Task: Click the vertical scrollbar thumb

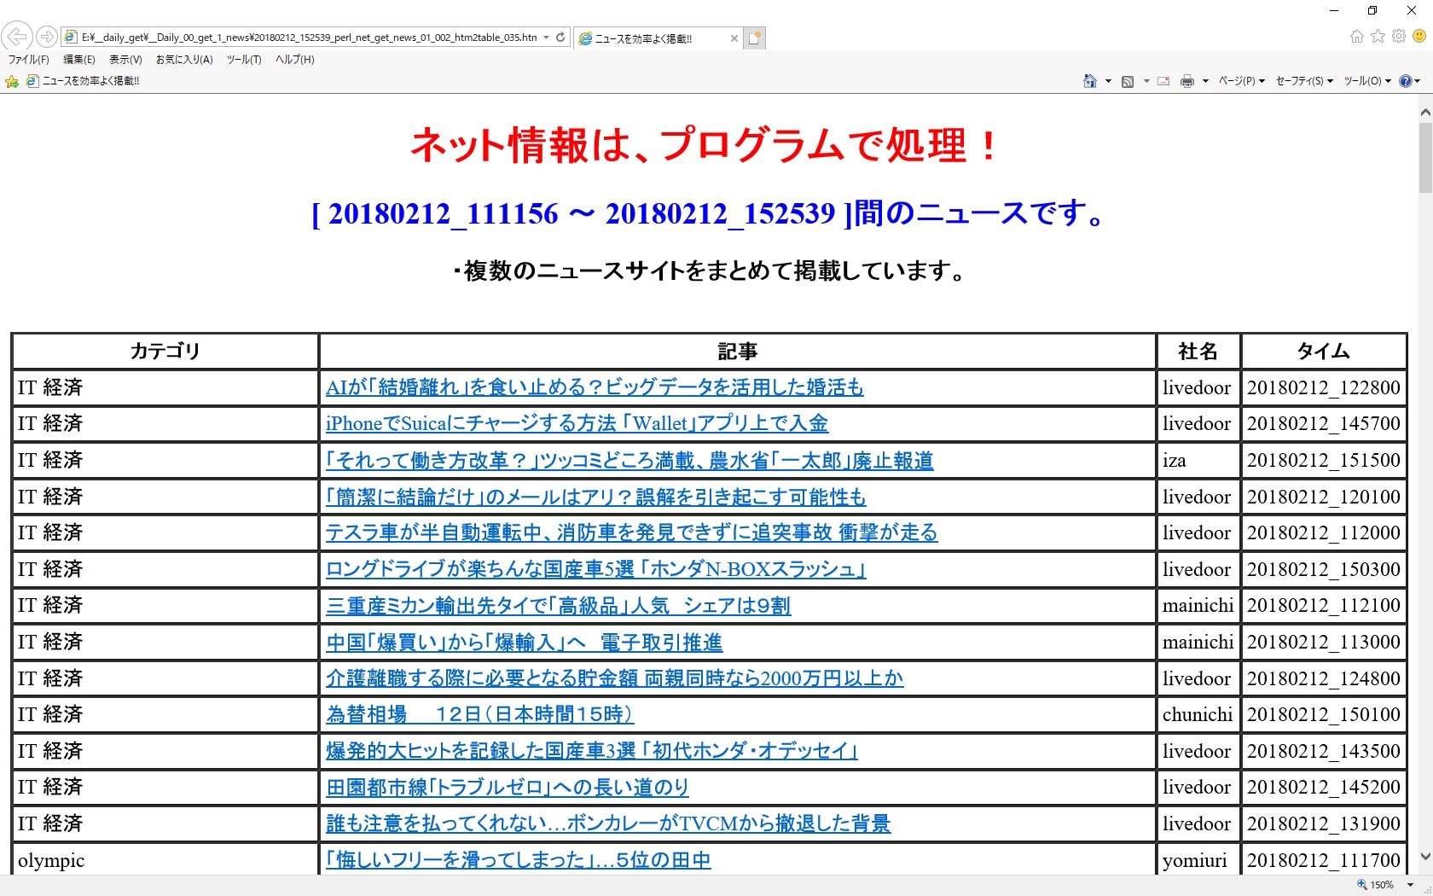Action: pos(1425,158)
